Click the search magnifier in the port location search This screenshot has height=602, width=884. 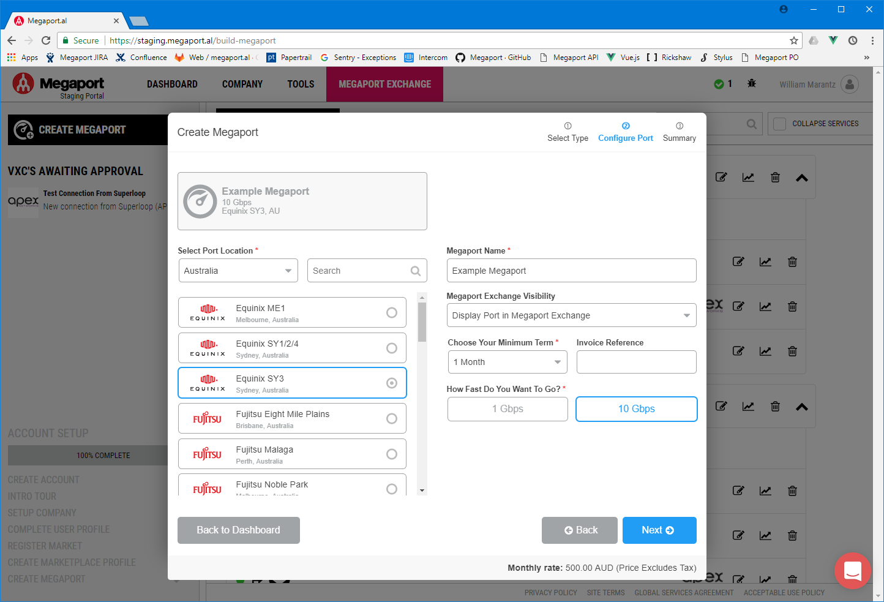(416, 270)
